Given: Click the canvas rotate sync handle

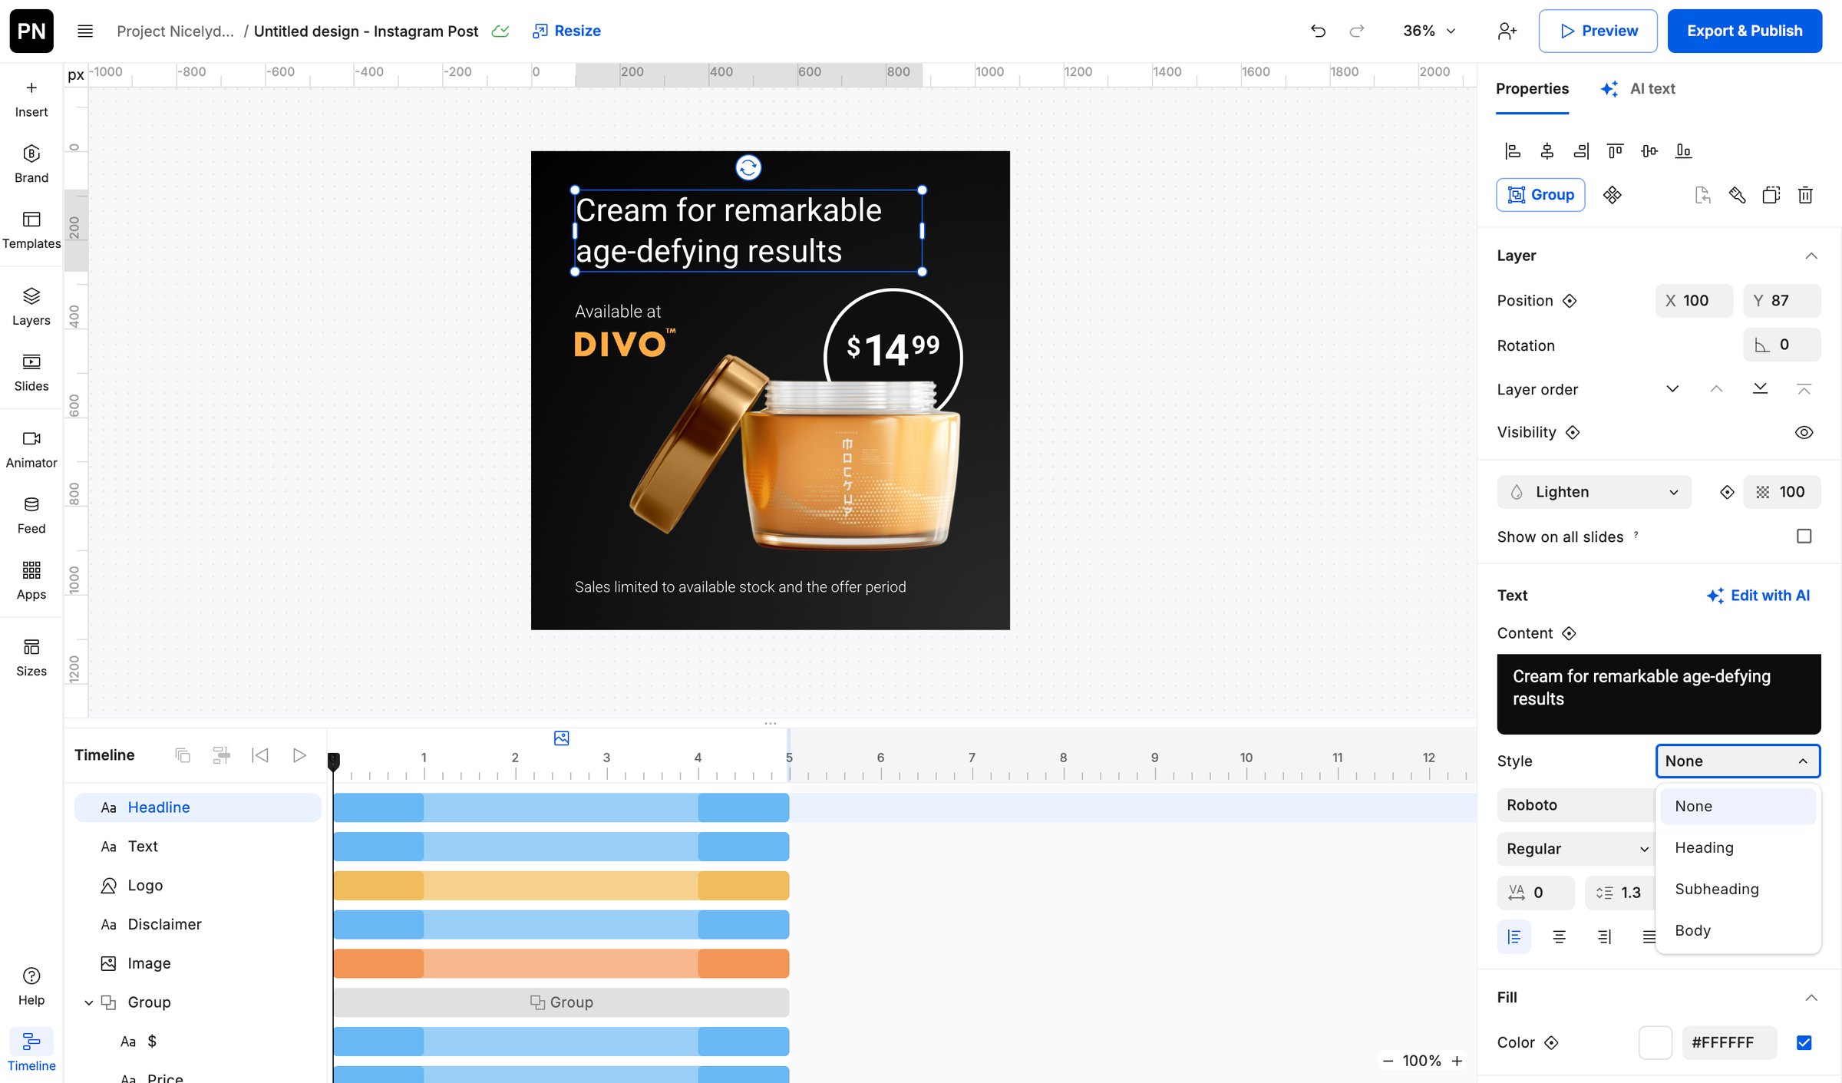Looking at the screenshot, I should 748,167.
